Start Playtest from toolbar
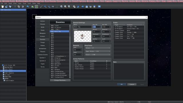The image size is (183, 103). (x=99, y=7)
